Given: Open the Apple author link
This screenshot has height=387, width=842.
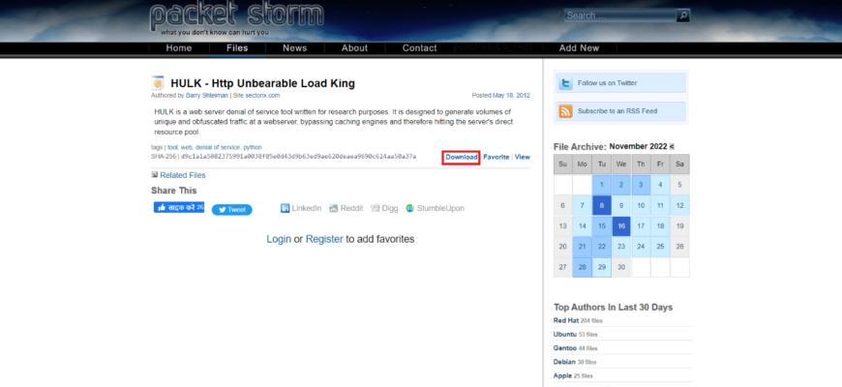Looking at the screenshot, I should click(562, 376).
